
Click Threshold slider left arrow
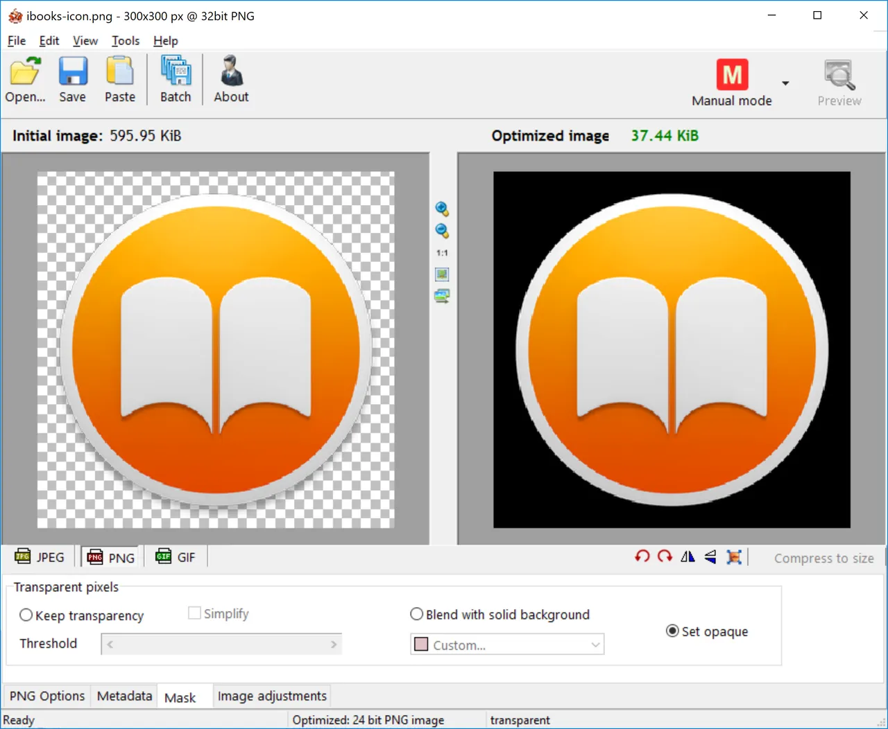pyautogui.click(x=110, y=644)
